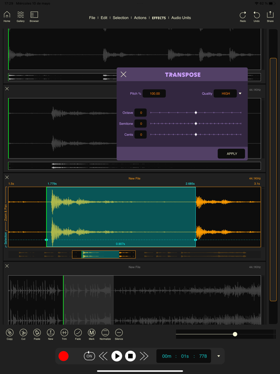This screenshot has height=374, width=280.
Task: Select the left selection handle diamond
Action: (47, 240)
